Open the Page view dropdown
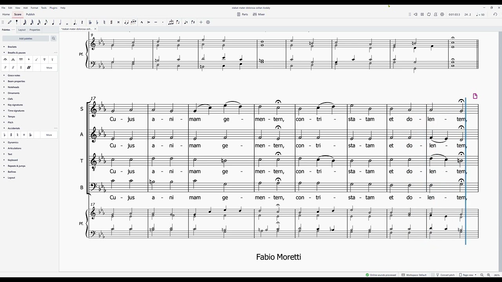502x282 pixels. [468, 275]
